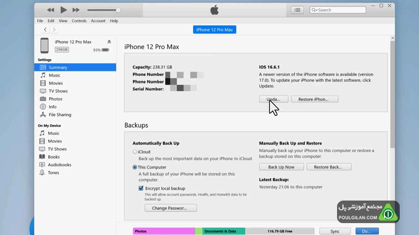Click the Search input field
Screen dimensions: 419x235
[x=338, y=10]
